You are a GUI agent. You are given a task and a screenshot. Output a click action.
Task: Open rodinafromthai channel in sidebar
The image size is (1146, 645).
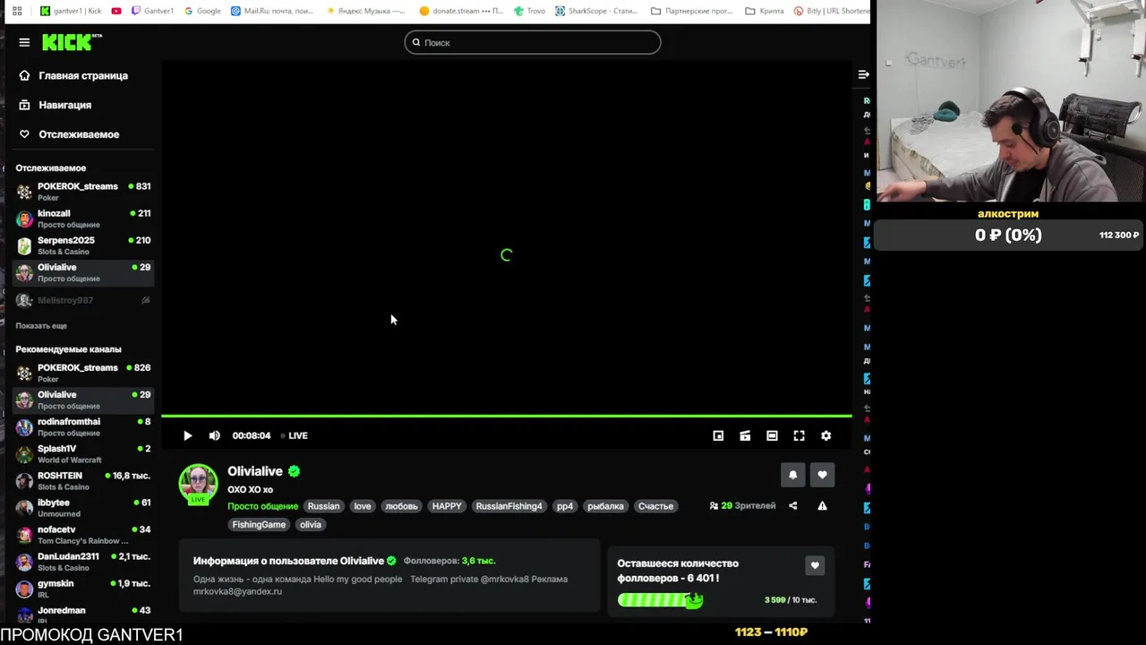(83, 426)
